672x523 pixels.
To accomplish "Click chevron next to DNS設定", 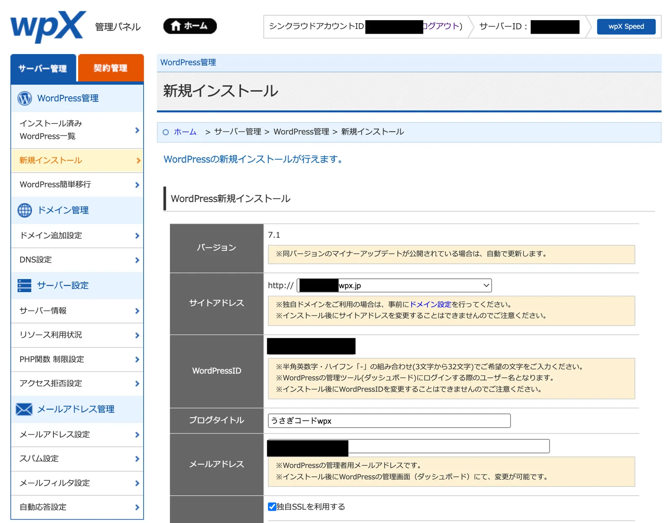I will [x=137, y=260].
